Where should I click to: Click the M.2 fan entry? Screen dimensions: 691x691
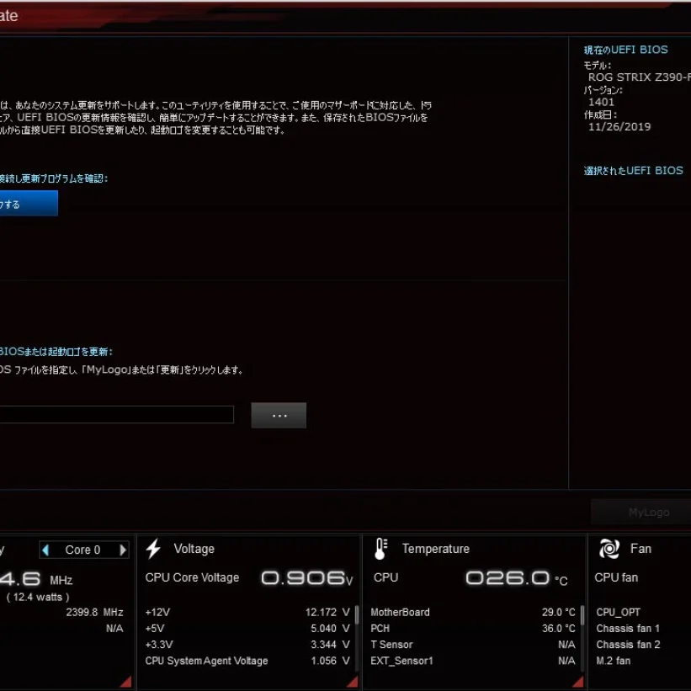click(613, 661)
